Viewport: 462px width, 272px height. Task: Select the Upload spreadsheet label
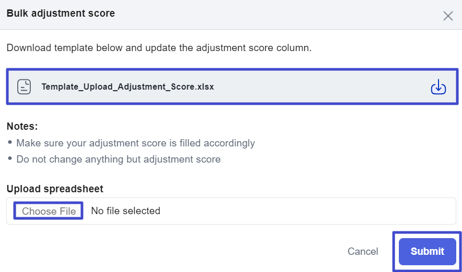pos(55,189)
